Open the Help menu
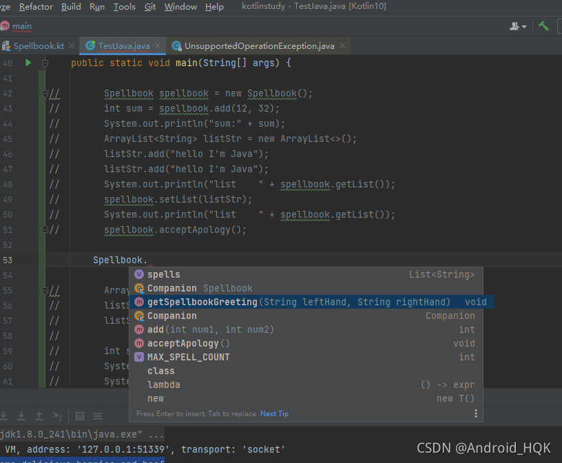Screen dimensions: 562x463 214,7
